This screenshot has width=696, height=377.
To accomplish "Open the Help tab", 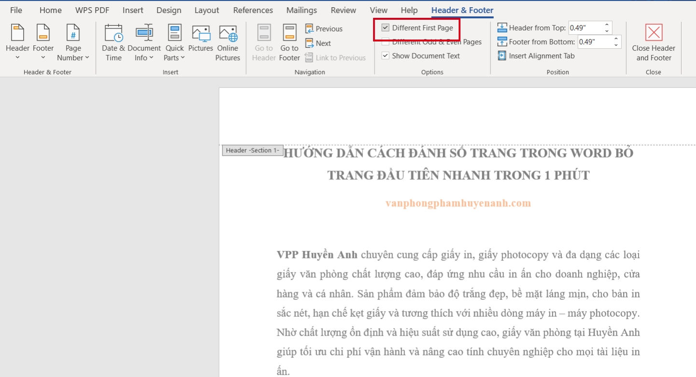I will tap(409, 10).
